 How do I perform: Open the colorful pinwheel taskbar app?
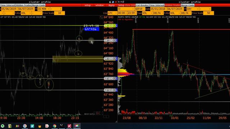[x=25, y=126]
